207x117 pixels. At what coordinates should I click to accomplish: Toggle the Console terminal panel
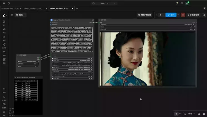(4, 98)
